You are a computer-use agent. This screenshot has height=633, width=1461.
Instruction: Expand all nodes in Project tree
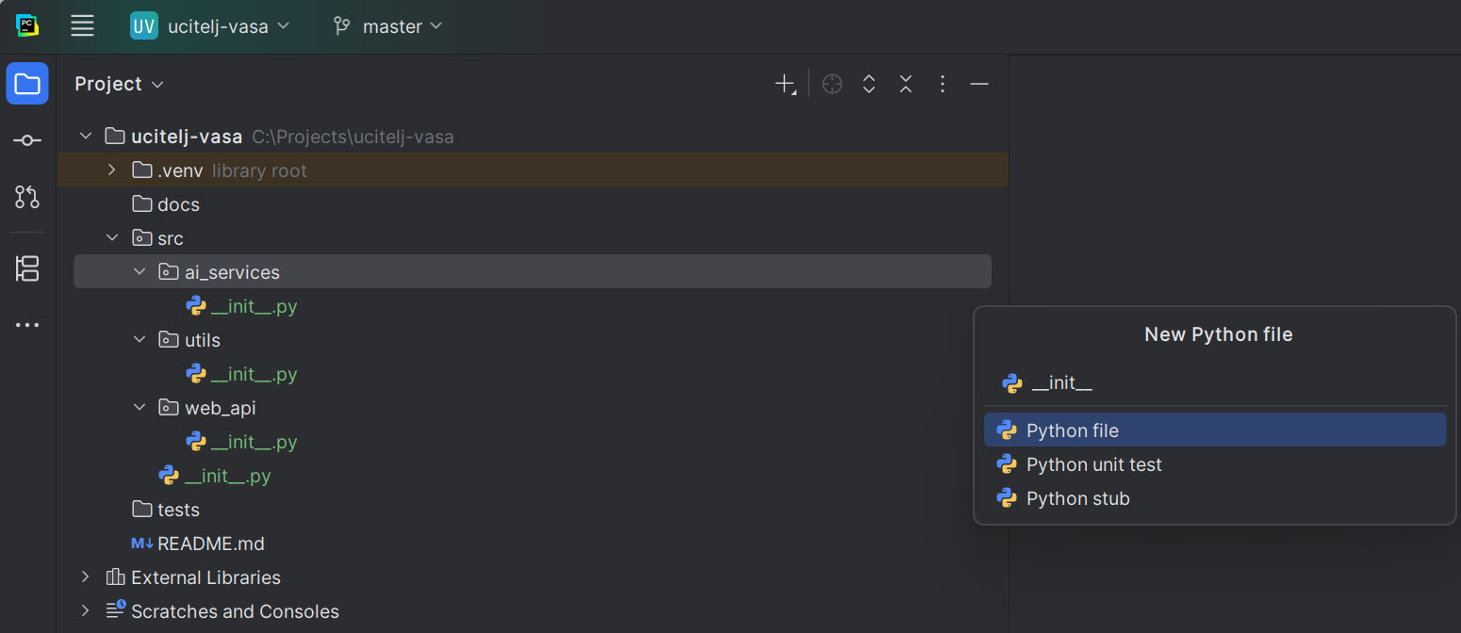pos(868,84)
